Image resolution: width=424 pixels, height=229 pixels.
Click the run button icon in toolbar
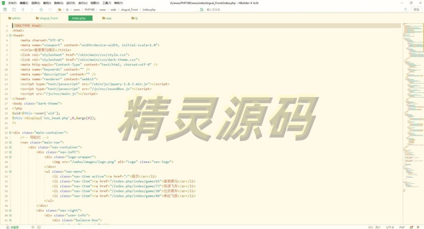click(50, 10)
